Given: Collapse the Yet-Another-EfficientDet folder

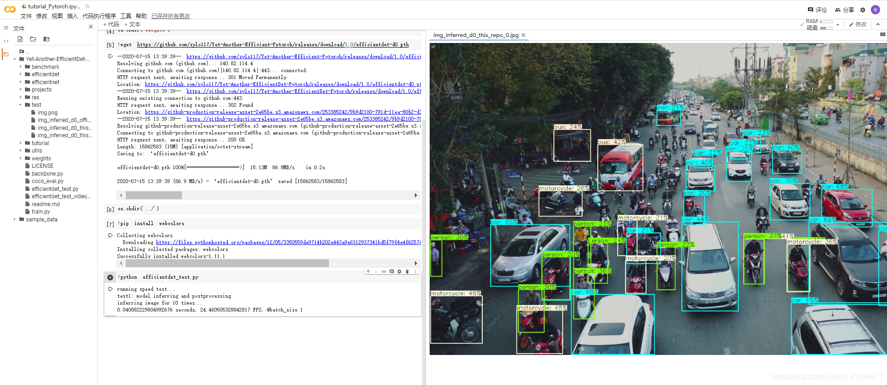Looking at the screenshot, I should coord(15,59).
